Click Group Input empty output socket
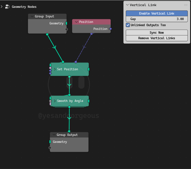The width and height of the screenshot is (191, 169). [x=66, y=29]
